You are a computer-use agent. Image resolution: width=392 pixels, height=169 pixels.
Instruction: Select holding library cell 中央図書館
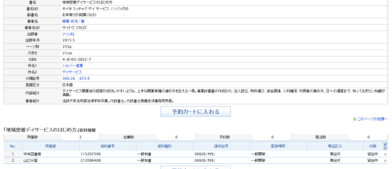pyautogui.click(x=32, y=154)
